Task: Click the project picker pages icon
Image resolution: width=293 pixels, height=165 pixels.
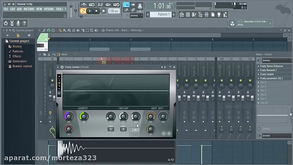Action: [x=213, y=15]
